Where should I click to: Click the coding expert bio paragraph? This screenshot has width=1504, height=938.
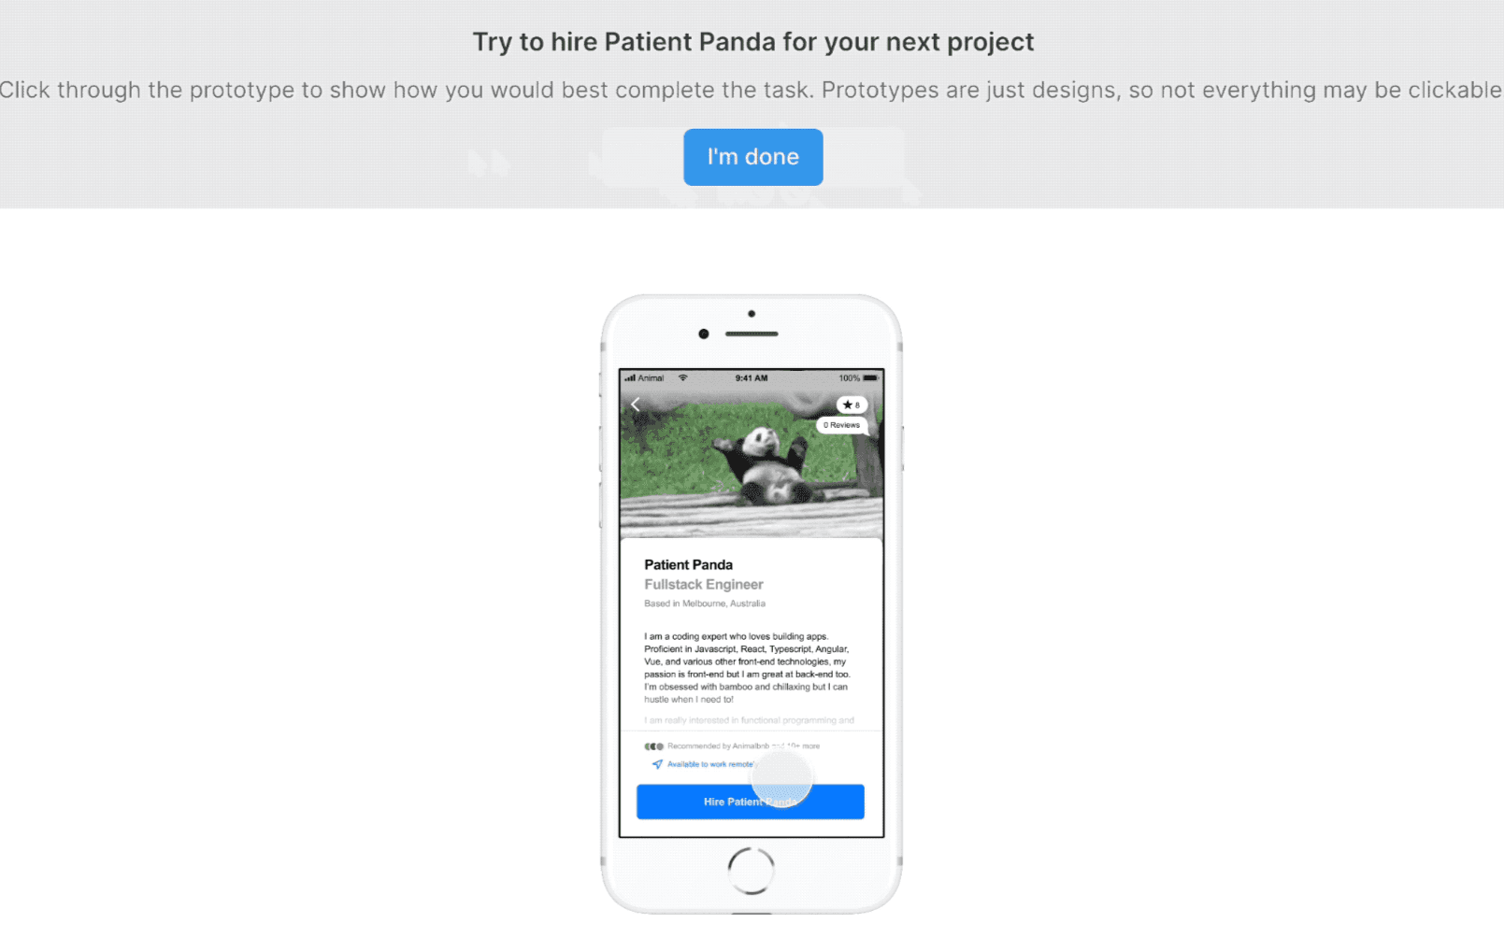747,668
